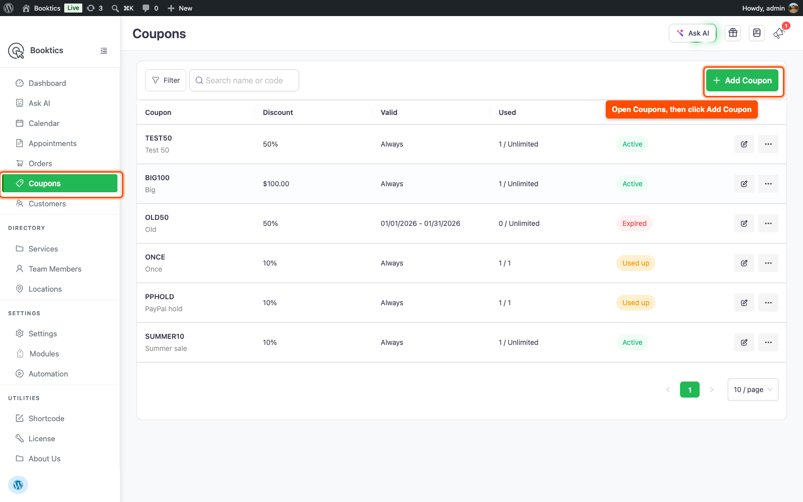Click the edit icon for TEST50 coupon
Image resolution: width=803 pixels, height=502 pixels.
(x=744, y=144)
